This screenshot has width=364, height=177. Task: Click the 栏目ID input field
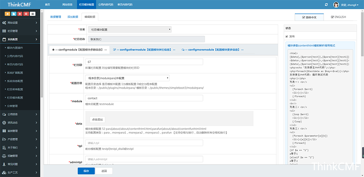(144, 62)
